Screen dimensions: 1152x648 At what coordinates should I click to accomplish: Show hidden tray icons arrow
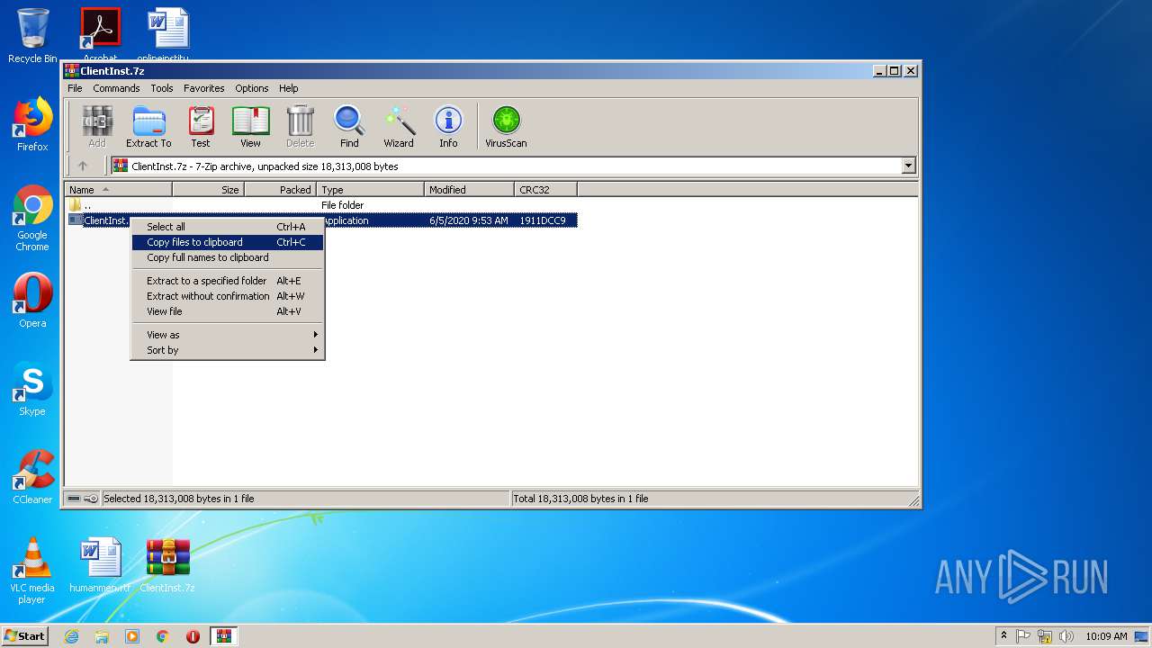click(1003, 636)
